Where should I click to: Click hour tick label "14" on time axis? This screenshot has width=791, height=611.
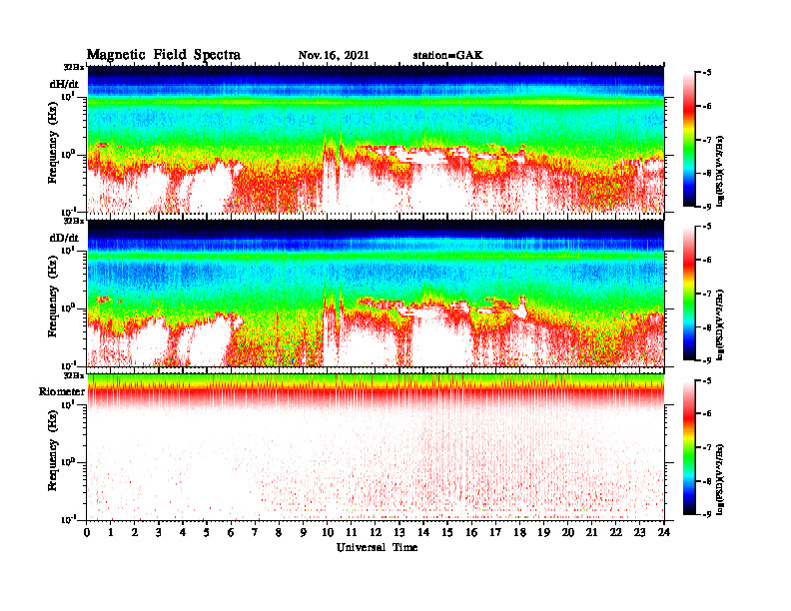[423, 533]
